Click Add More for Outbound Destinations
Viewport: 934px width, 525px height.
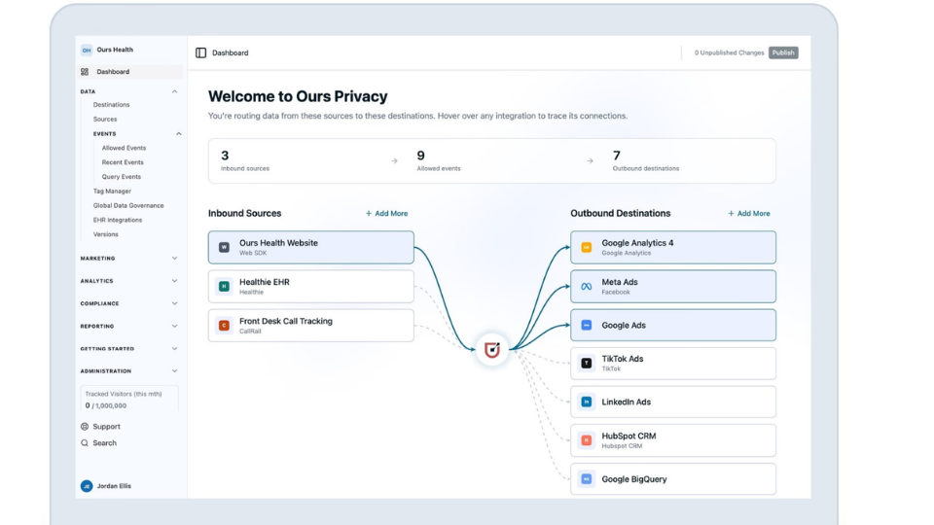(749, 213)
